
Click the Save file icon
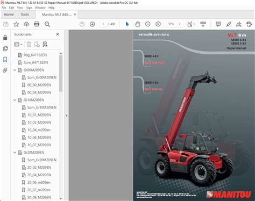6,24
